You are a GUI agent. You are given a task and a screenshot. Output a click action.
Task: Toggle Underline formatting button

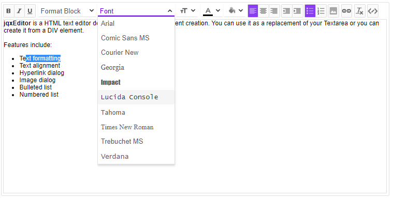30,11
